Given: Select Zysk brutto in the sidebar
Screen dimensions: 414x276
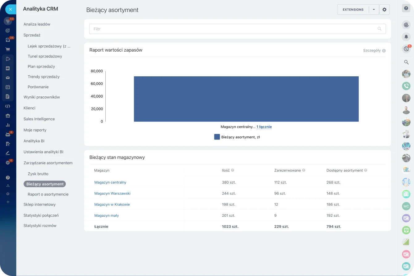Looking at the screenshot, I should click(38, 174).
